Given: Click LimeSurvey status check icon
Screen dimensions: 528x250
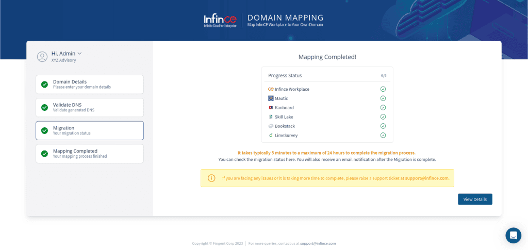Looking at the screenshot, I should 383,135.
